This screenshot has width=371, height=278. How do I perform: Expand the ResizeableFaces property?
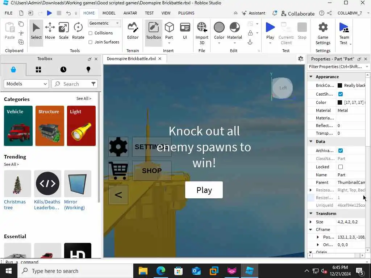(310, 190)
